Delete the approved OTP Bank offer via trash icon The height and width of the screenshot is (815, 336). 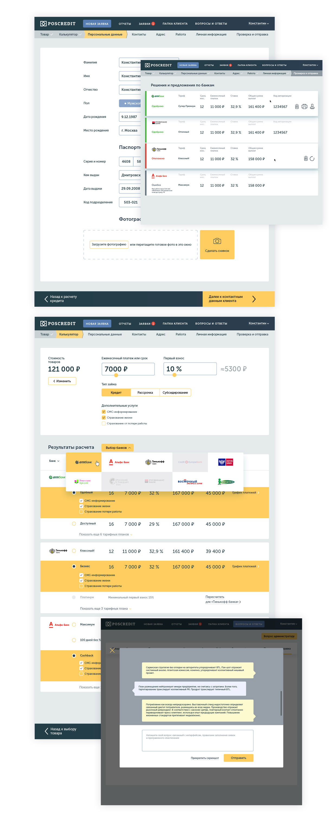(296, 106)
